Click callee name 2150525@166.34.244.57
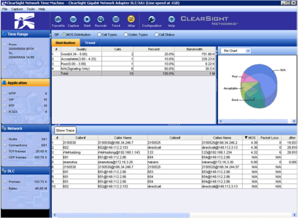 pos(220,167)
